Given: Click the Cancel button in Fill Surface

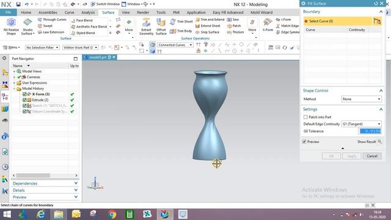Looking at the screenshot, I should 372,156.
